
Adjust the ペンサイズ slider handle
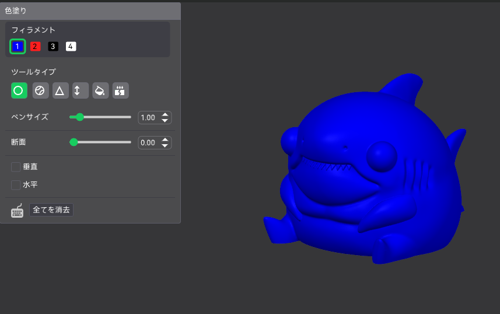coord(80,117)
